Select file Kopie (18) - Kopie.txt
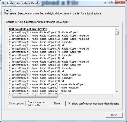 (41, 68)
